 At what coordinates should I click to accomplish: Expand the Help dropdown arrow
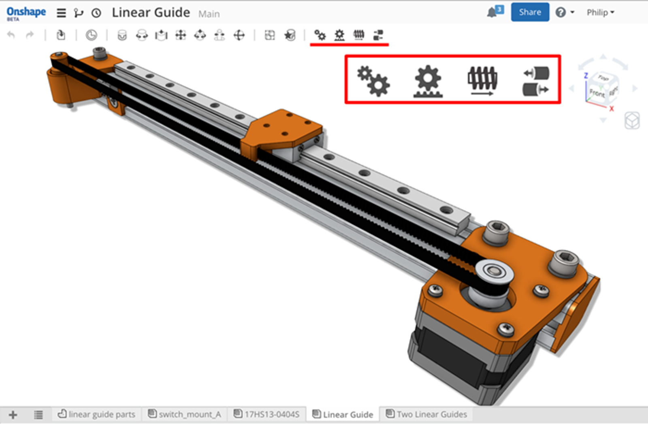tap(572, 13)
